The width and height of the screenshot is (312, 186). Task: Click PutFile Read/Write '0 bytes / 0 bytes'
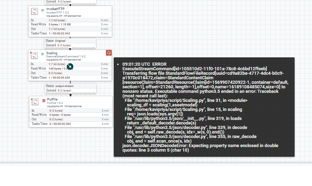coord(60,115)
